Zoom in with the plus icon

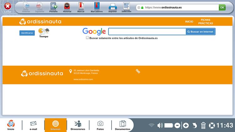pyautogui.click(x=186, y=125)
